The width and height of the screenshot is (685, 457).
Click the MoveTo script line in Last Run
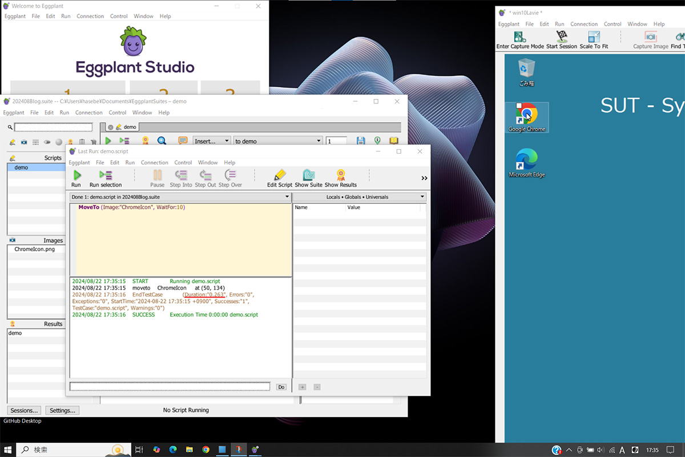click(132, 207)
